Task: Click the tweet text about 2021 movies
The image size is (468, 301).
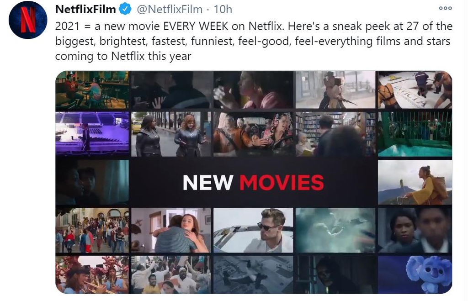Action: pyautogui.click(x=254, y=41)
